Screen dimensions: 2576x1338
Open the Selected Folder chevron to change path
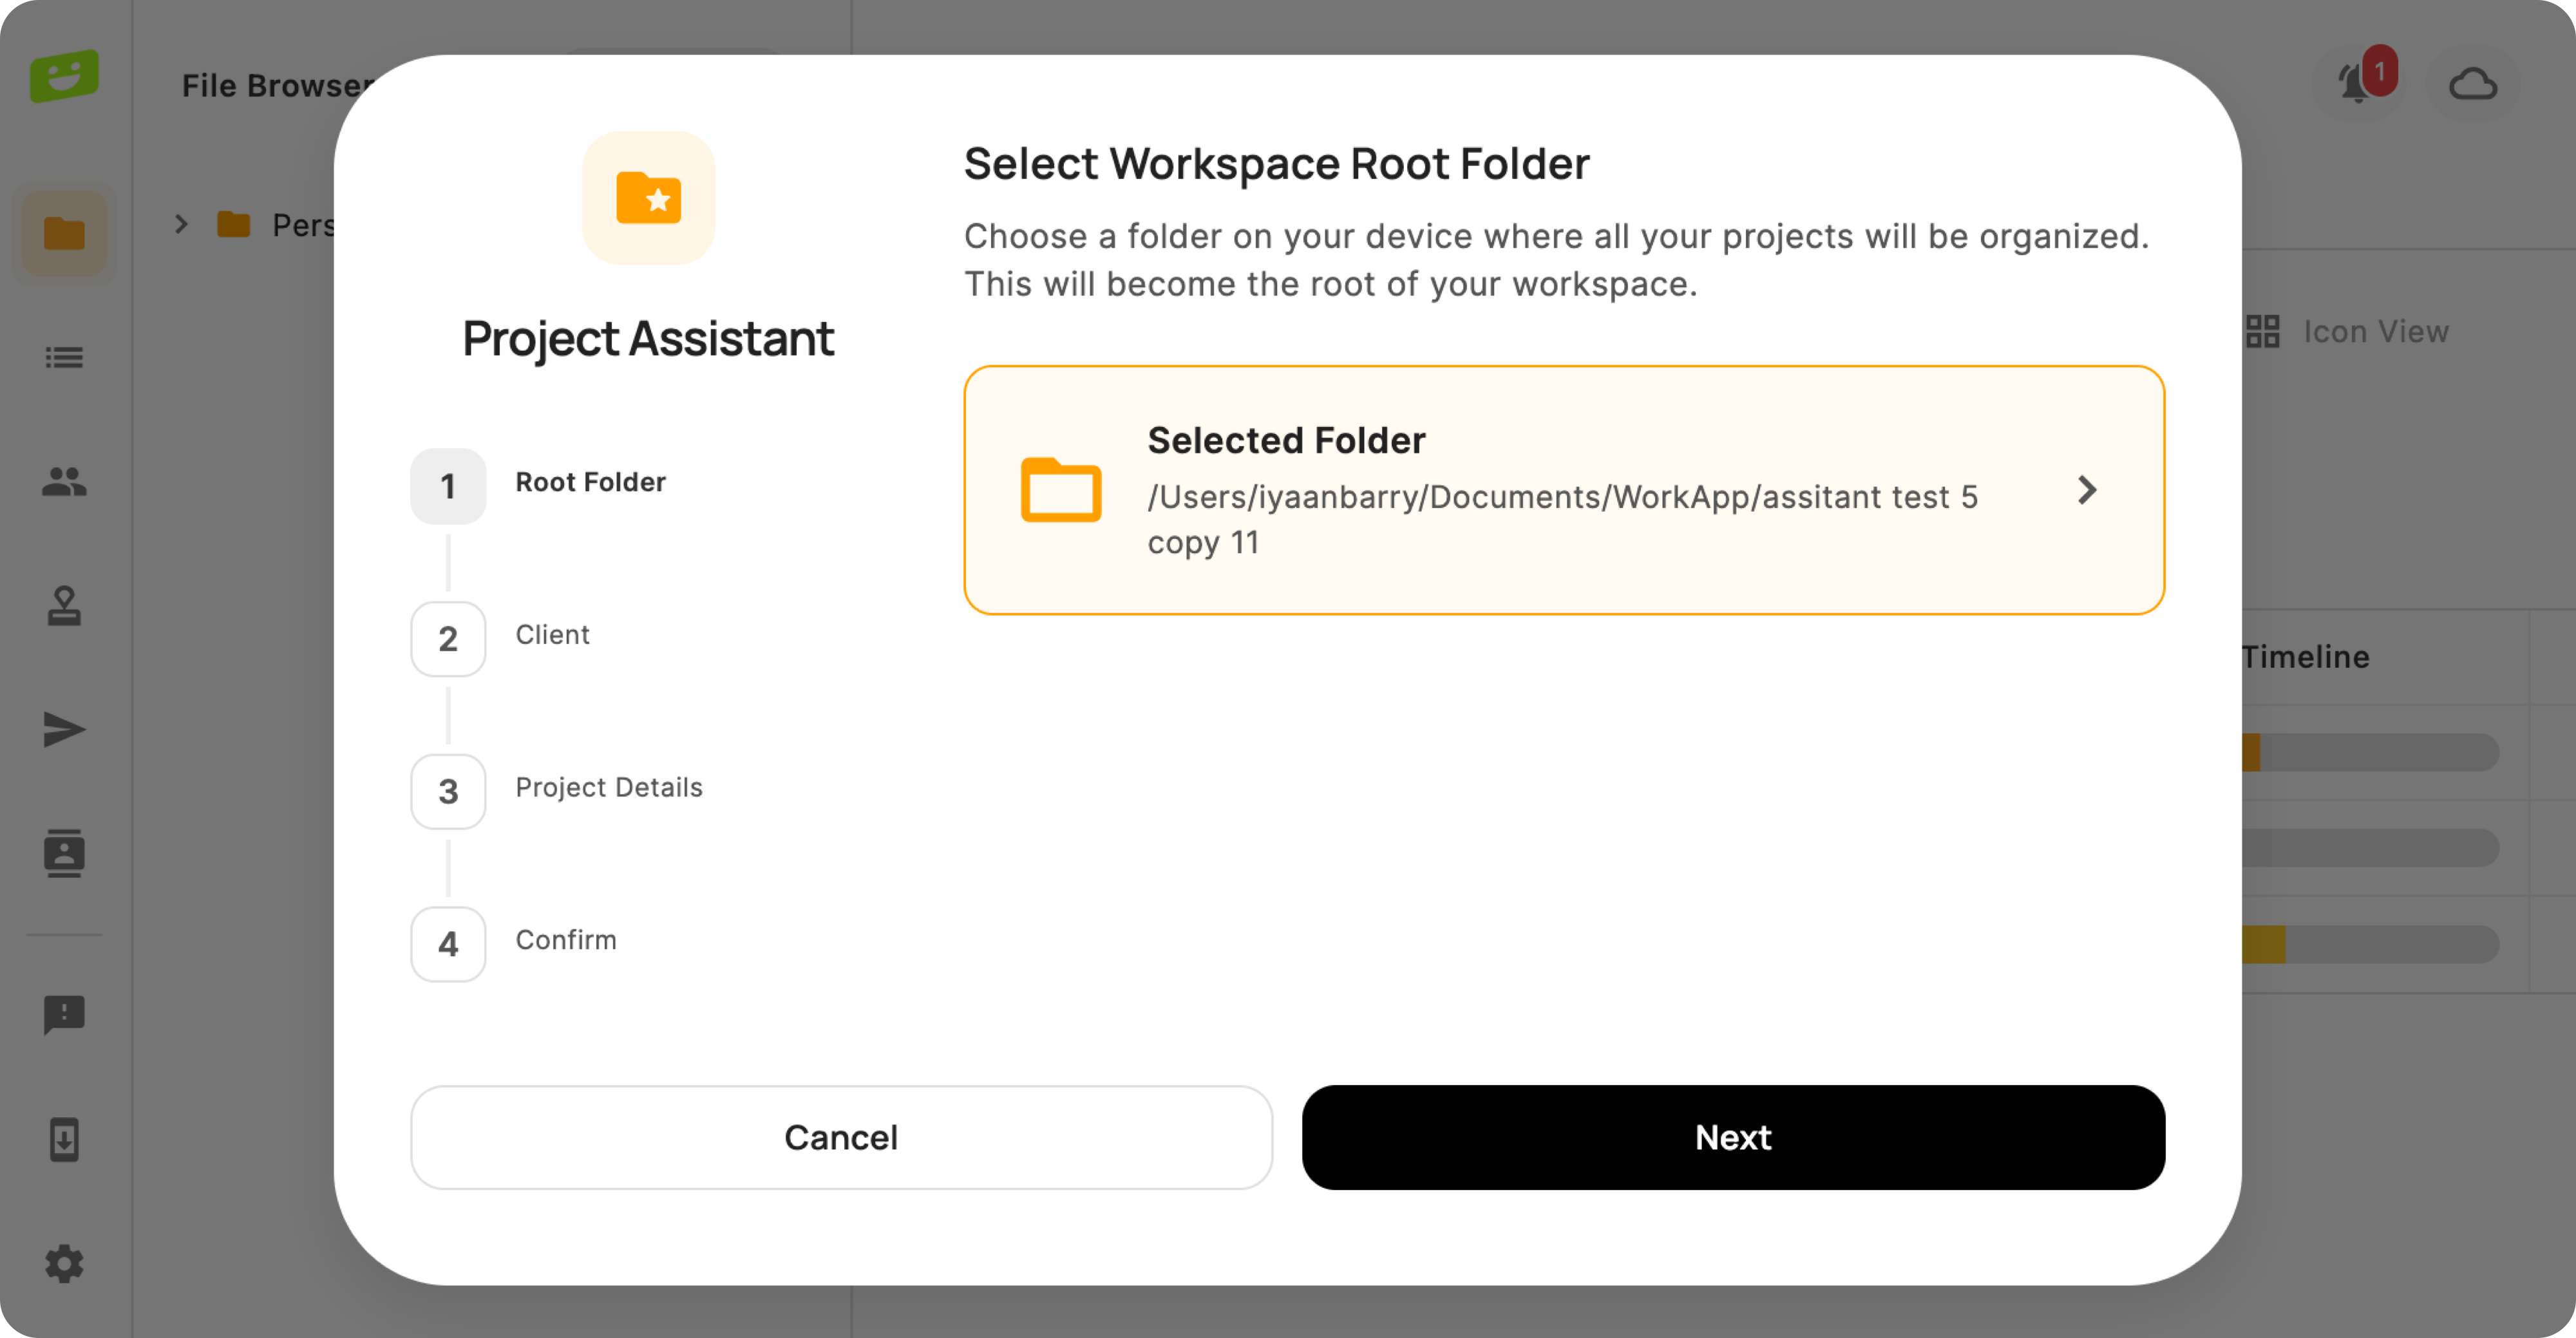(x=2087, y=490)
